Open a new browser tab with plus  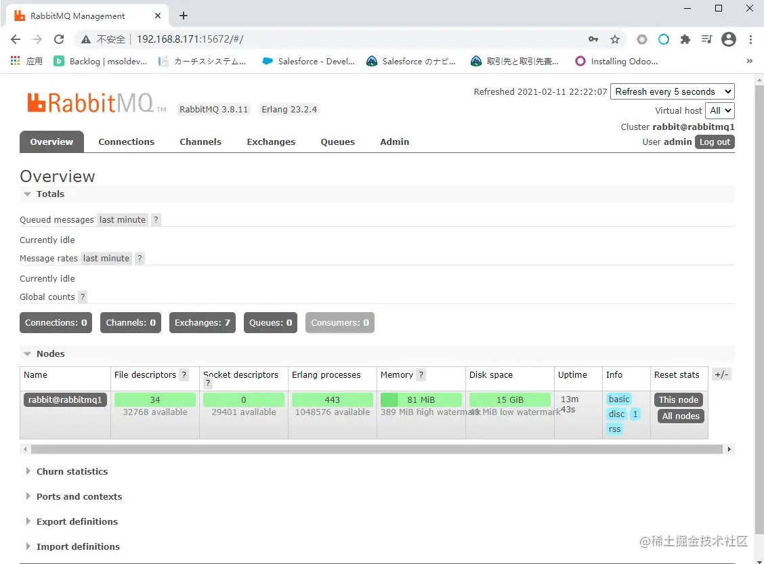(183, 16)
